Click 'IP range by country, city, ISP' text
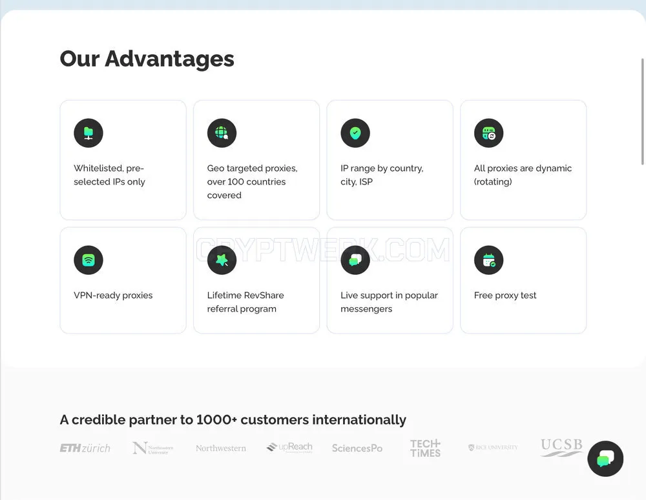The height and width of the screenshot is (500, 646). coord(382,175)
